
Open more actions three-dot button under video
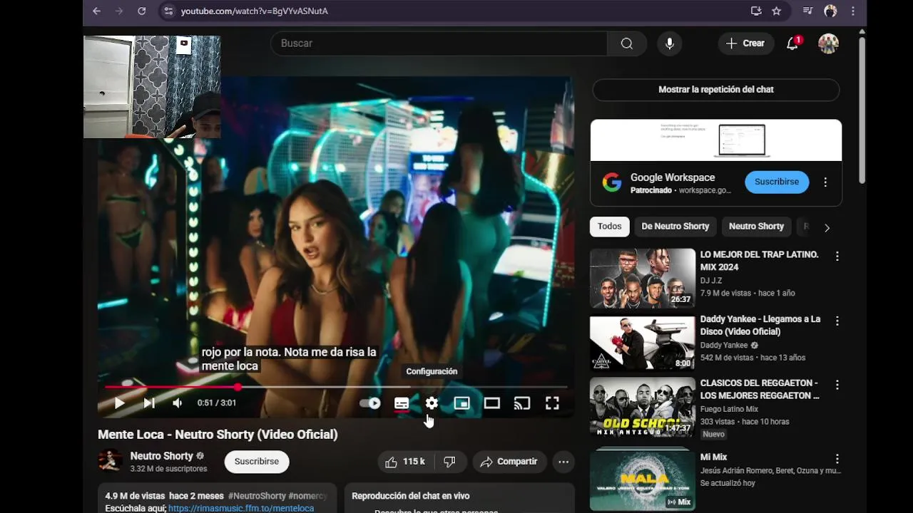(x=563, y=462)
